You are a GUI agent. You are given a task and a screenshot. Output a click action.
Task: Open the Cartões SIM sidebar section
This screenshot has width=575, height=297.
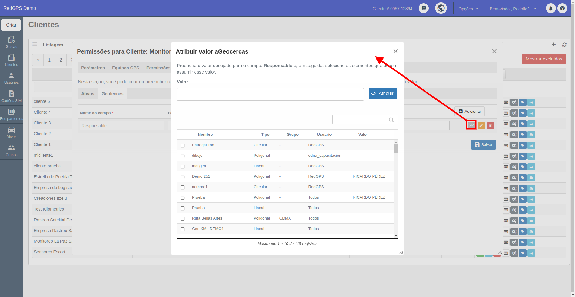point(11,96)
